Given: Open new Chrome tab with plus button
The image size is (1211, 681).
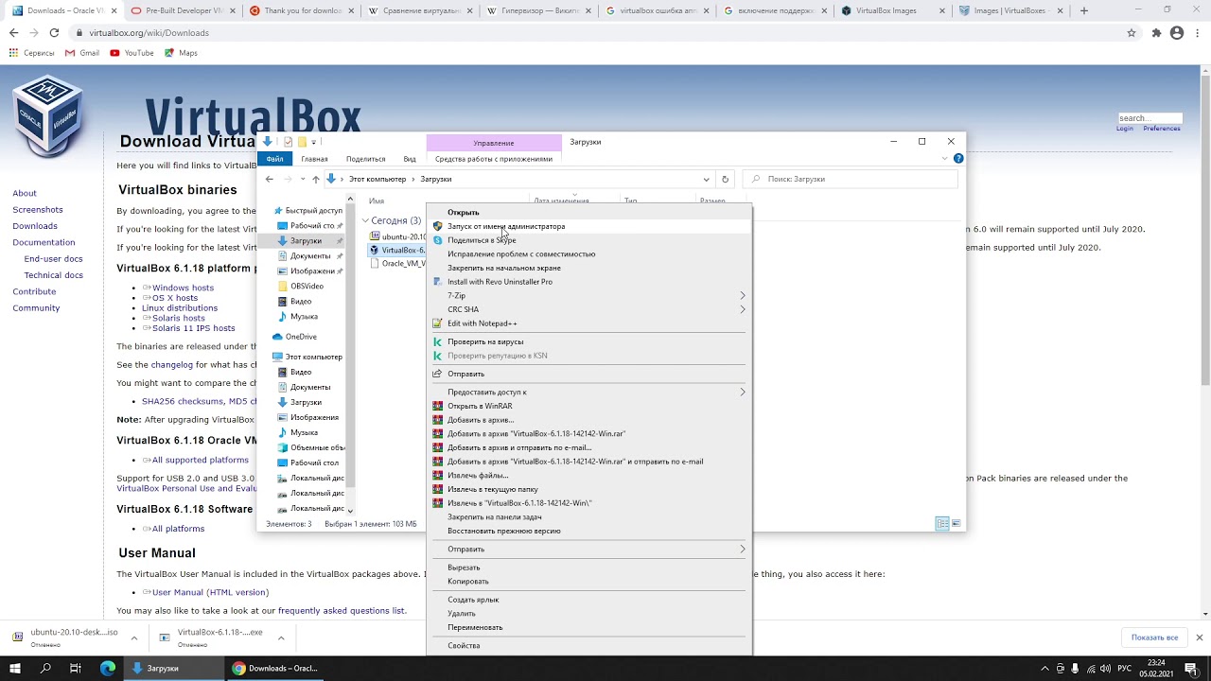Looking at the screenshot, I should (1084, 10).
